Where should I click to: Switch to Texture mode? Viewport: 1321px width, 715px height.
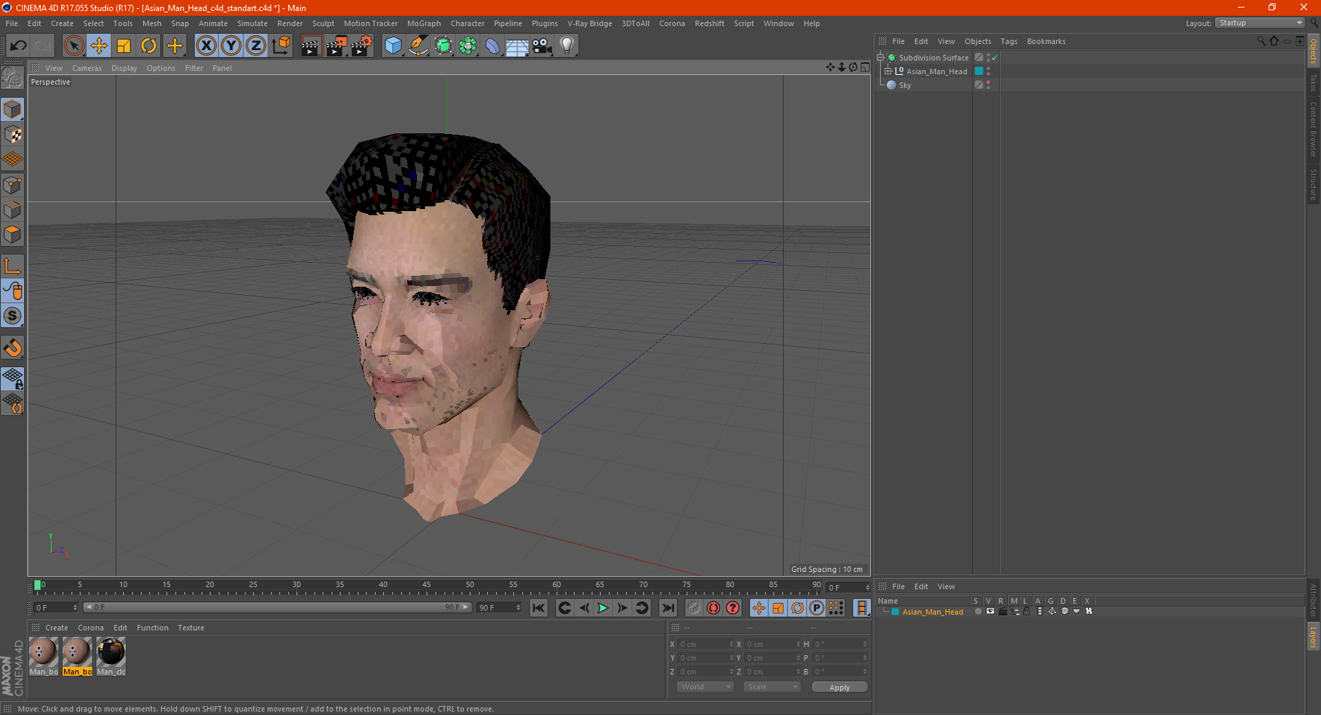coord(12,135)
